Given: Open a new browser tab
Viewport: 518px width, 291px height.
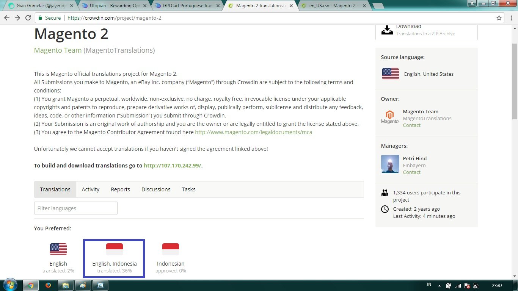Looking at the screenshot, I should (x=378, y=6).
